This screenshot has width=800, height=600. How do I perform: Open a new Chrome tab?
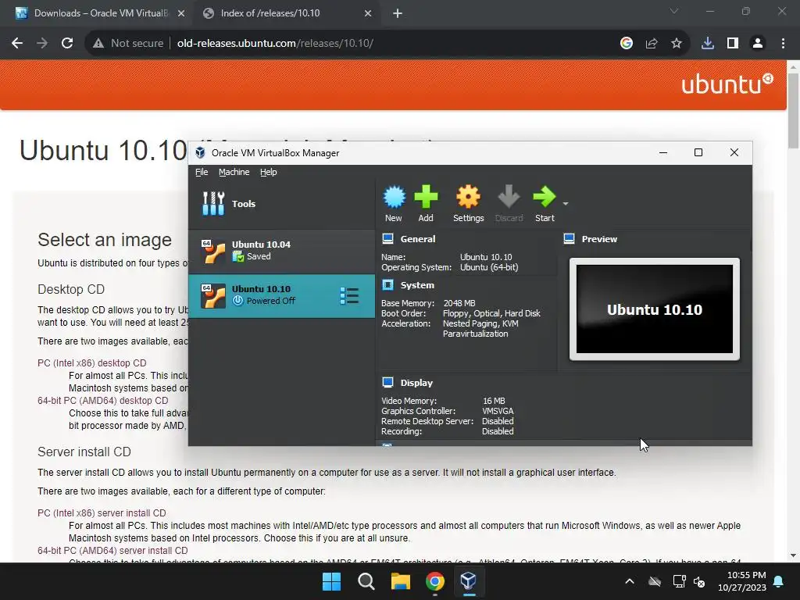(x=398, y=13)
